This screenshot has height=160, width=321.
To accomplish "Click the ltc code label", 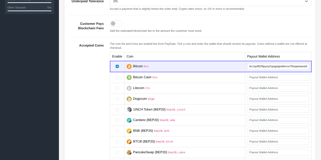I will pyautogui.click(x=148, y=88).
